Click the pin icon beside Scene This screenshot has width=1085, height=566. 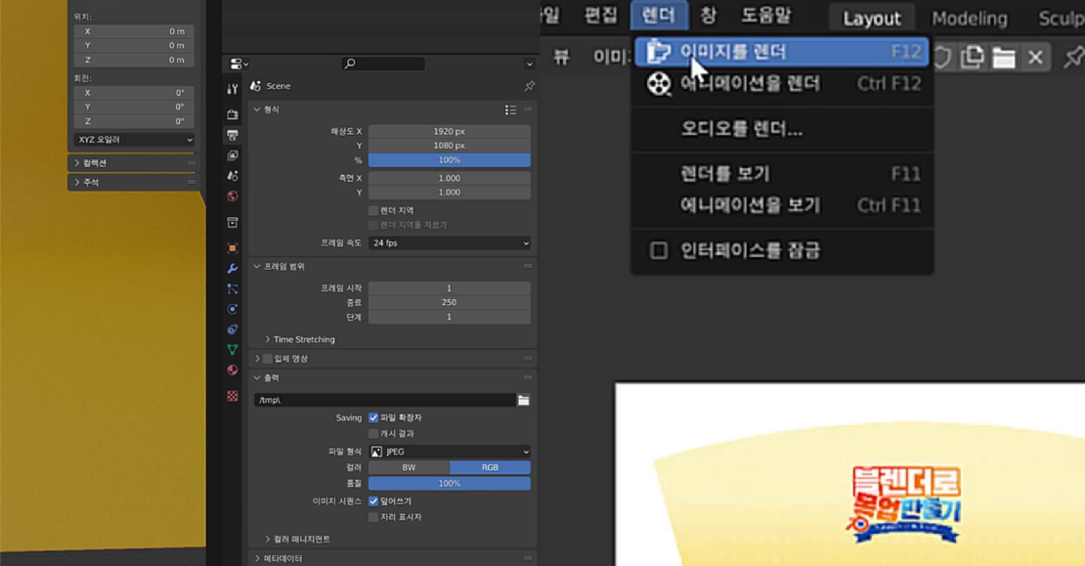pyautogui.click(x=530, y=86)
